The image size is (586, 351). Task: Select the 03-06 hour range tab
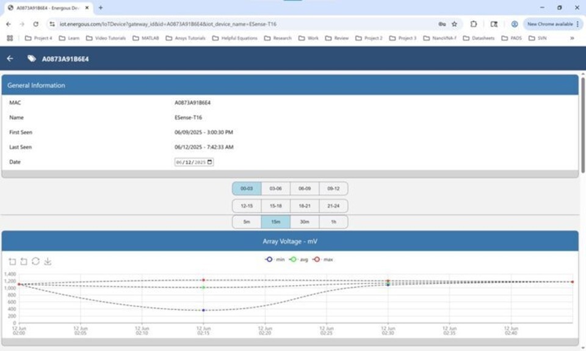tap(275, 189)
